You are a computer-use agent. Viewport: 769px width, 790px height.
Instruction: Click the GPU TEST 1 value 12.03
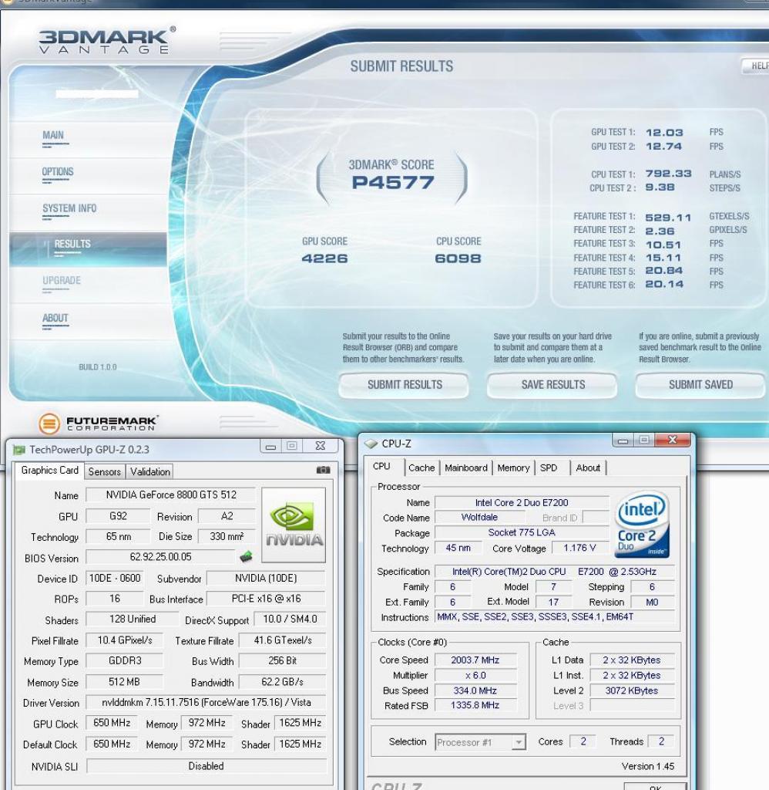(664, 133)
